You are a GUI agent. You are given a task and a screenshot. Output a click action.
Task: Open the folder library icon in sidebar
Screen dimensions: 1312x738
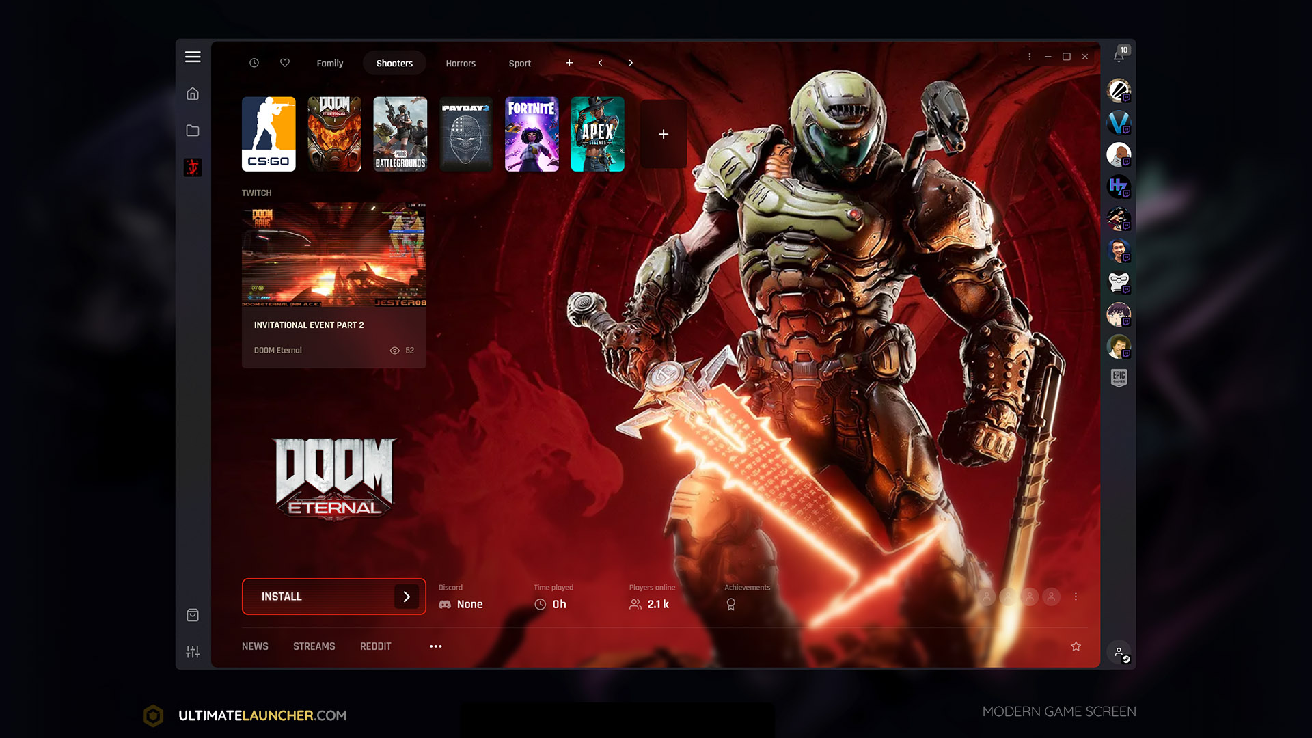point(193,131)
